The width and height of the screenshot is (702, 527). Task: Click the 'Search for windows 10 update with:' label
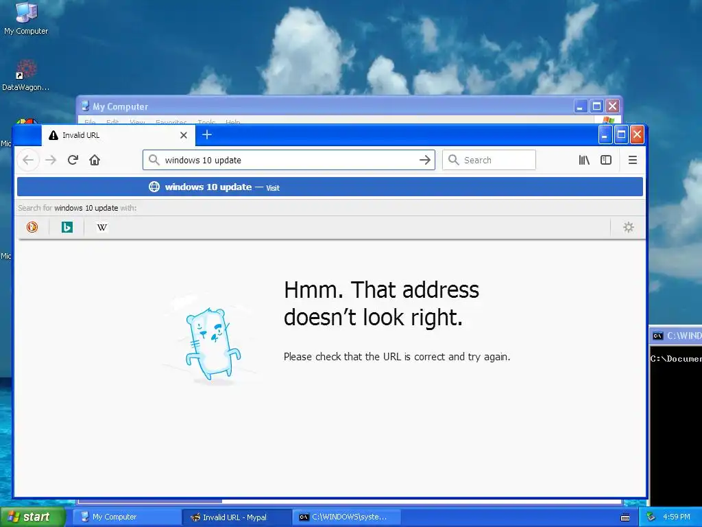click(x=77, y=208)
